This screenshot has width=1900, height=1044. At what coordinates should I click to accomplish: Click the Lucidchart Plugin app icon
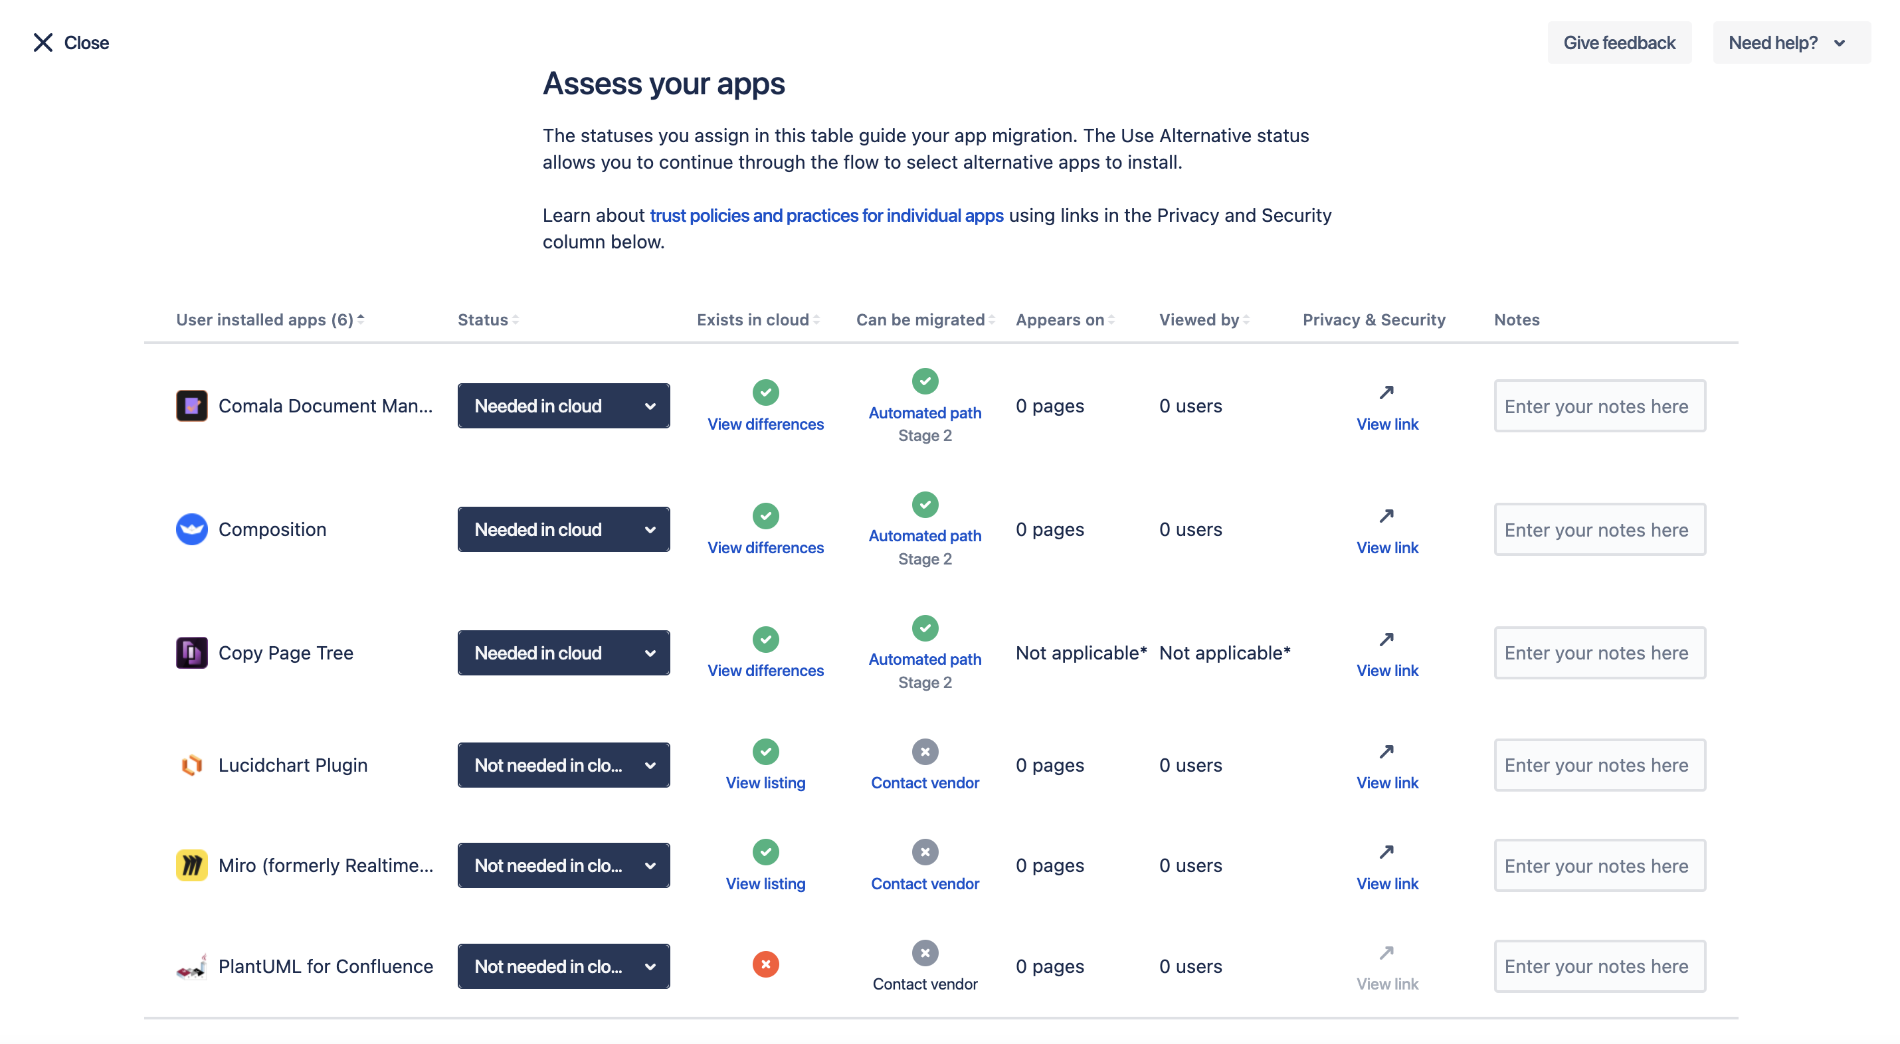pyautogui.click(x=191, y=765)
